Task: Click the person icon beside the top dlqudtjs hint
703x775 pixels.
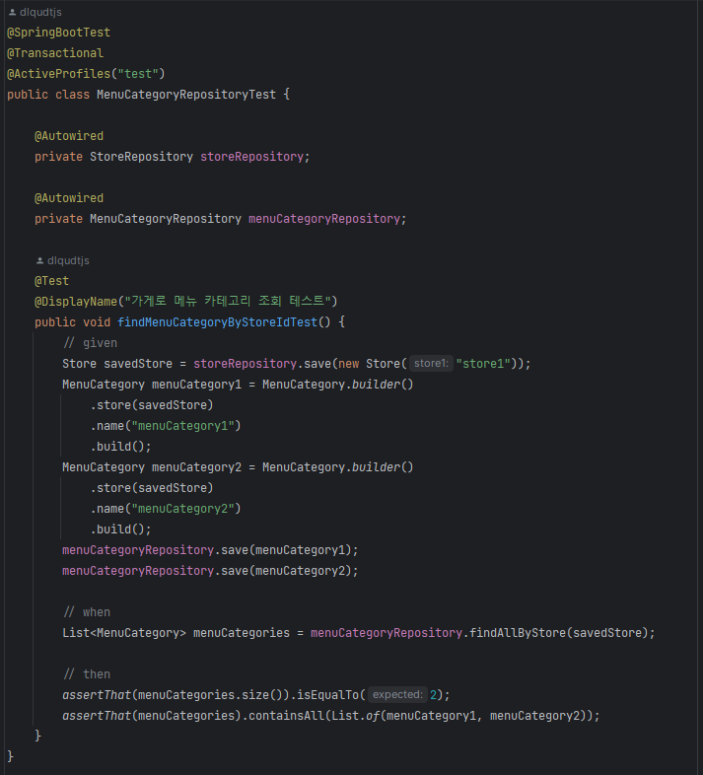Action: (x=13, y=12)
